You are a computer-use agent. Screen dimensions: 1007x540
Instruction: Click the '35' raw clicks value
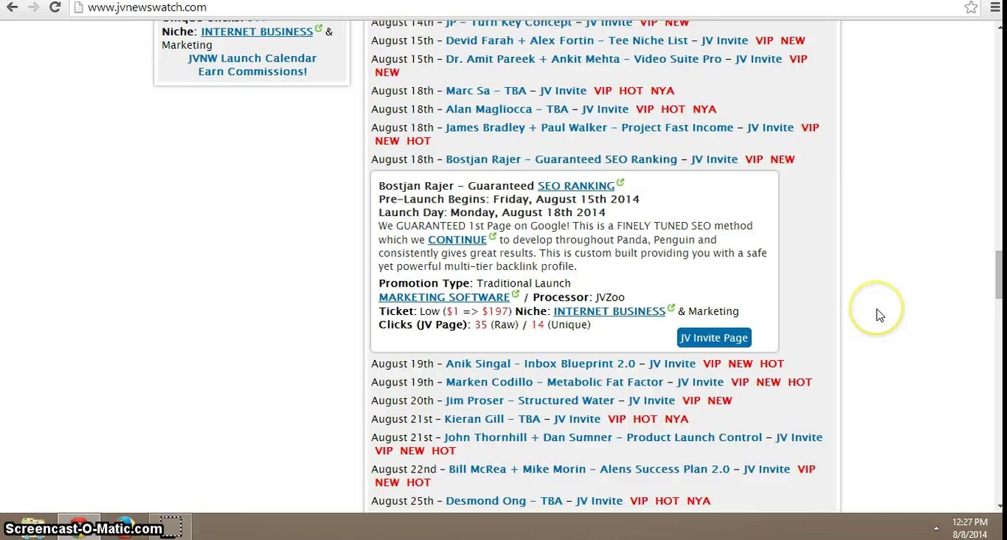(x=481, y=325)
